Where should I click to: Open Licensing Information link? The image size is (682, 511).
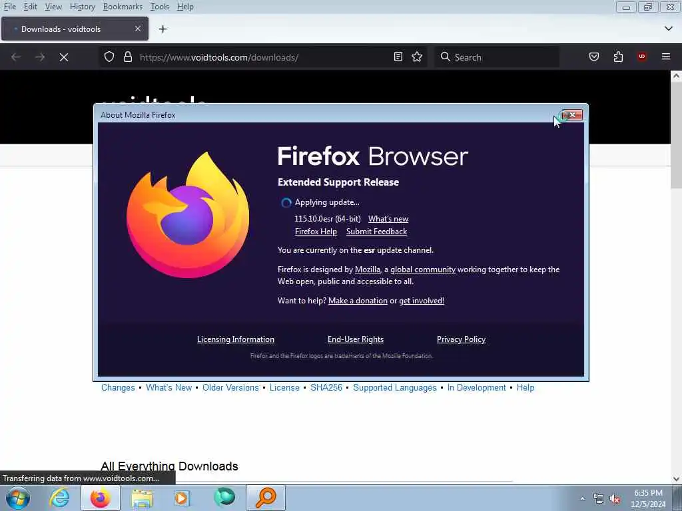pyautogui.click(x=236, y=339)
